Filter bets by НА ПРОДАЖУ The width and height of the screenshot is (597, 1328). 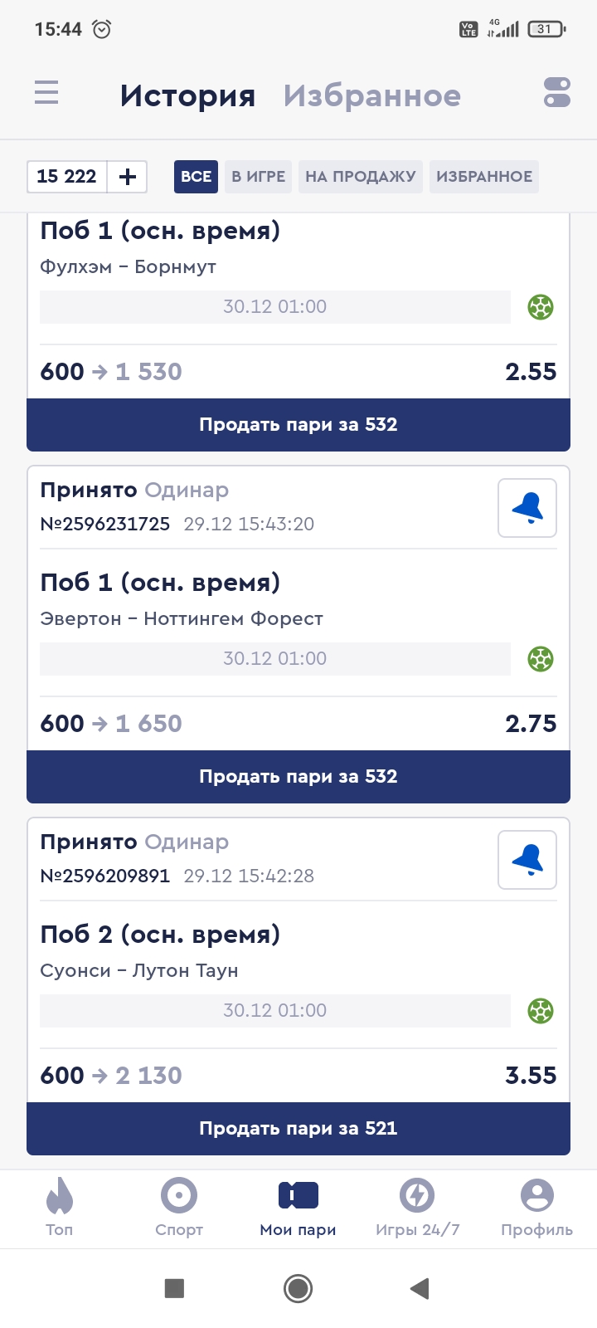(x=361, y=177)
